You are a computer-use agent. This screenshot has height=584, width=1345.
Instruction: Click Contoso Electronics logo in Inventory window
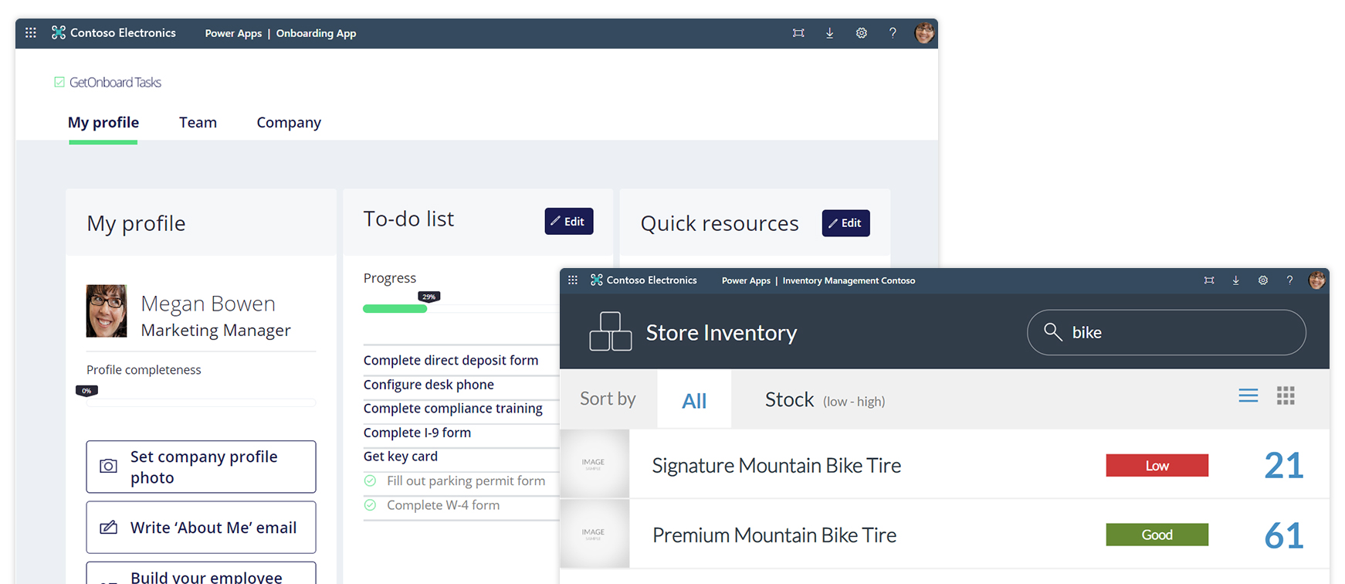(597, 280)
